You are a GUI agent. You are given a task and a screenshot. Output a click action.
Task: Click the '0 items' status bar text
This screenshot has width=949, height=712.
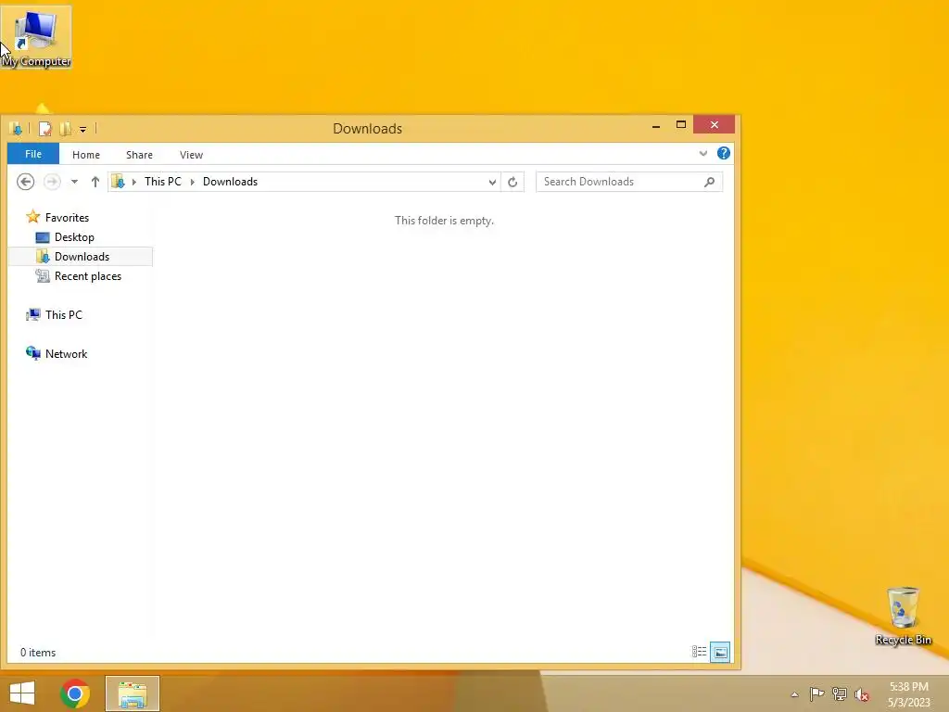tap(38, 653)
